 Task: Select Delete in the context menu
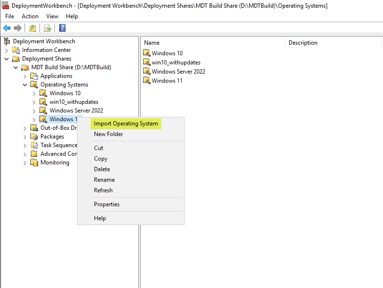[131, 169]
